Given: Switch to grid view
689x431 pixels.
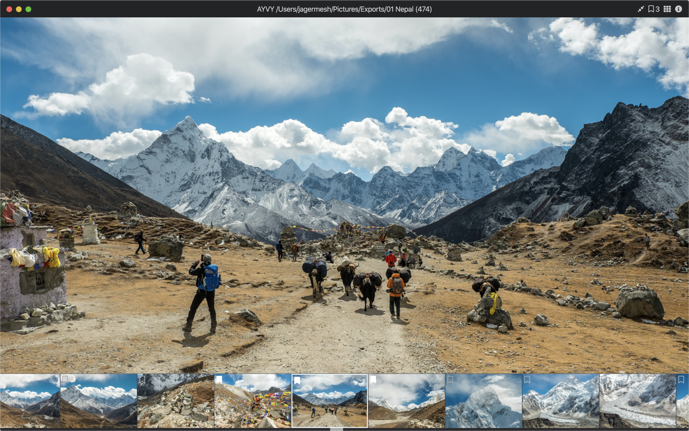Looking at the screenshot, I should tap(667, 9).
